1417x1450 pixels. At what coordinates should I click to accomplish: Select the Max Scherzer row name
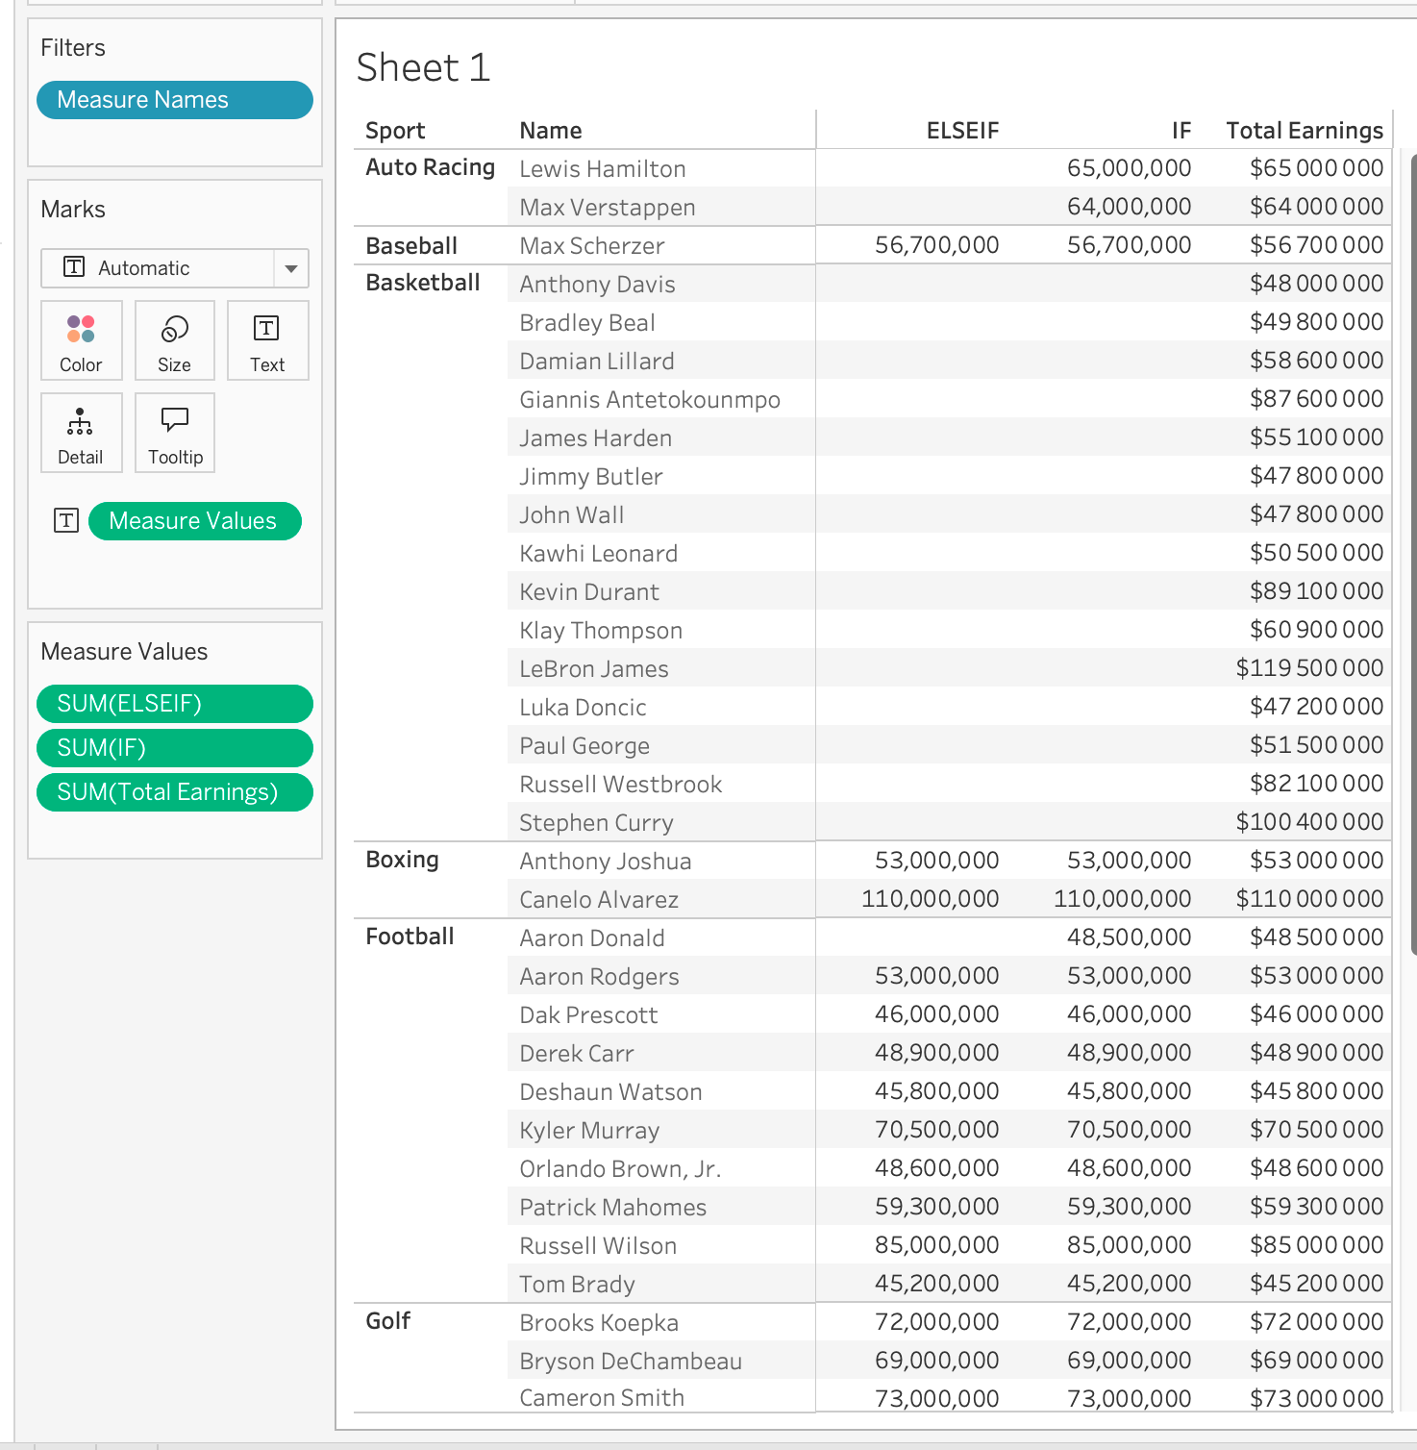coord(592,246)
